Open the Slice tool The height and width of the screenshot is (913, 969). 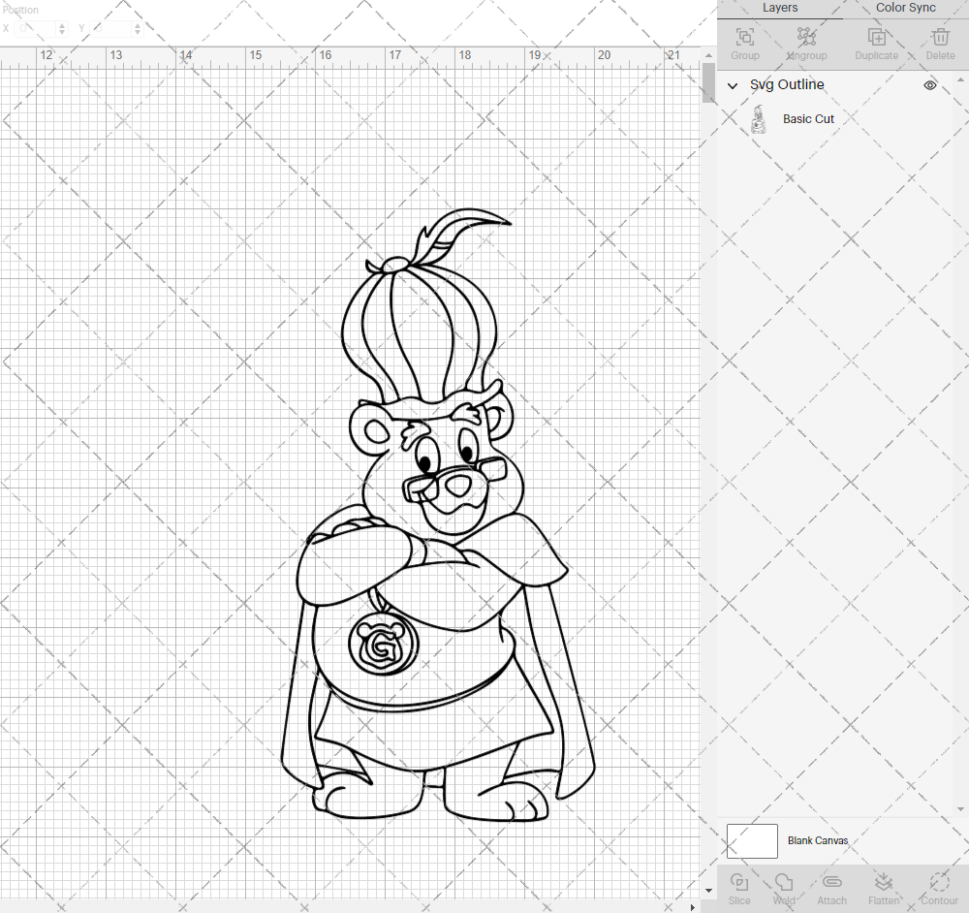(739, 885)
